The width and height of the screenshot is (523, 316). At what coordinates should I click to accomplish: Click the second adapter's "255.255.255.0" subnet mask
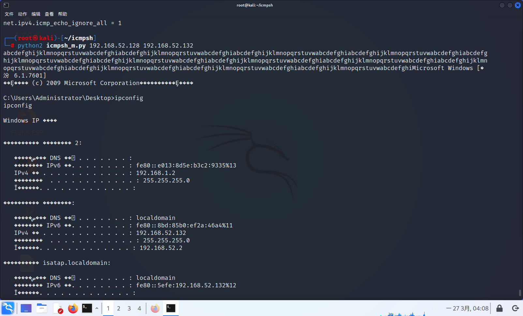click(x=167, y=240)
